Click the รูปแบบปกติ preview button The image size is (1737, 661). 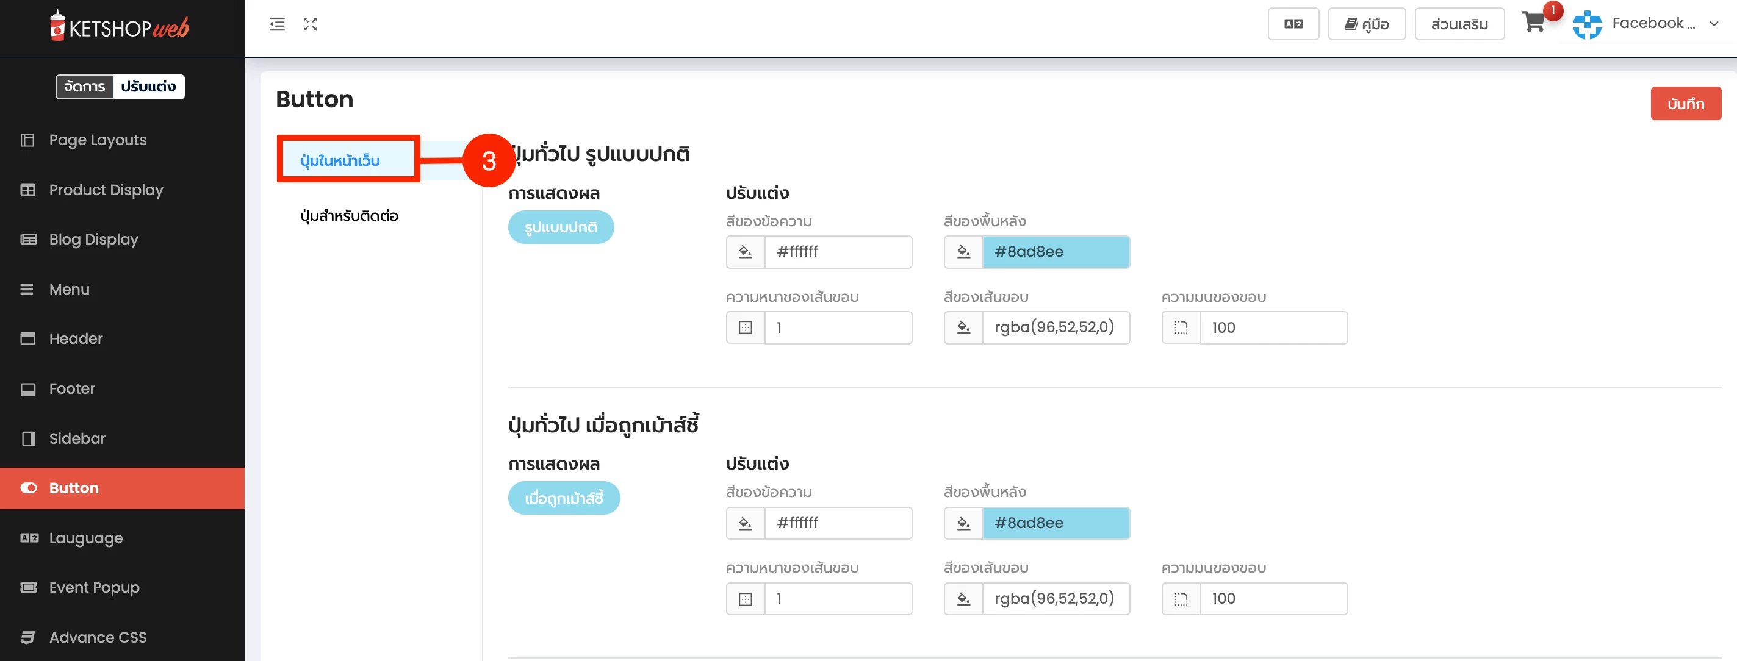[x=560, y=227]
